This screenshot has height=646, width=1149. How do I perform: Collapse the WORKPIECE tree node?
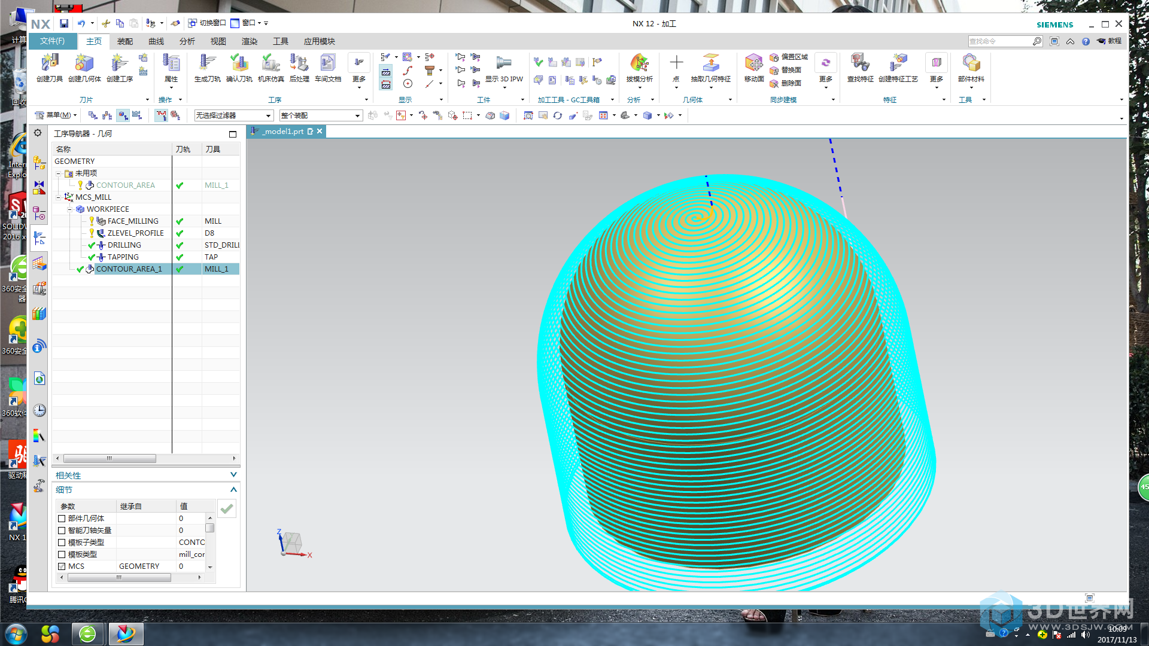(x=70, y=209)
